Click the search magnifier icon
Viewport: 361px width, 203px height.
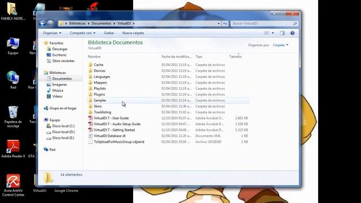295,24
